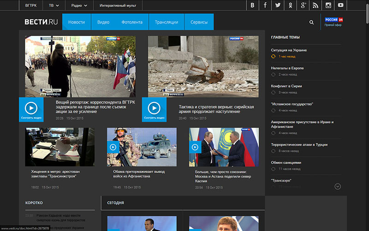Image resolution: width=369 pixels, height=231 pixels.
Task: Open topic Нелегалы в Европе
Action: 287,68
